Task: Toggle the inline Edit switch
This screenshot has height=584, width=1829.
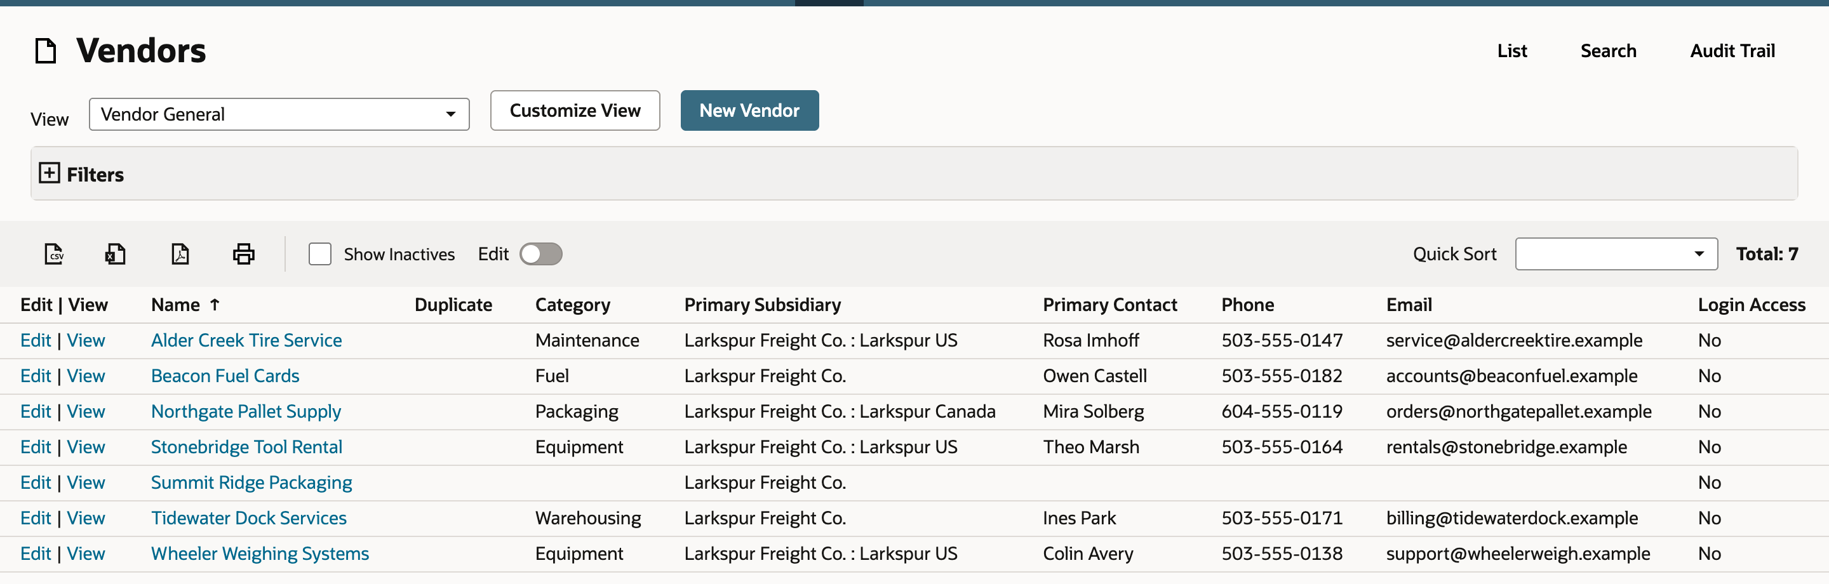Action: [x=541, y=254]
